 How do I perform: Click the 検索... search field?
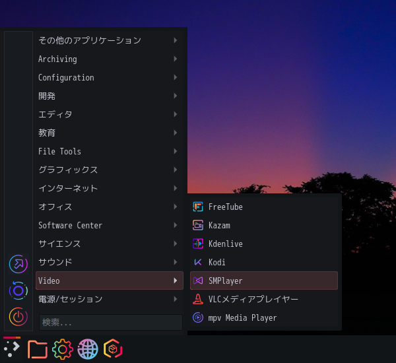(x=111, y=322)
